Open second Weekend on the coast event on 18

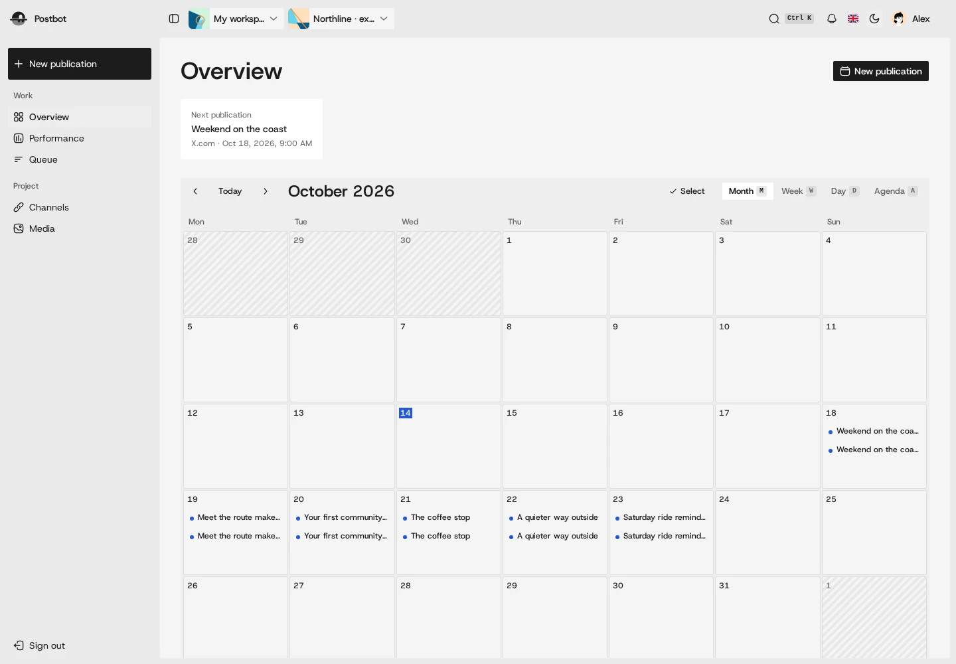pyautogui.click(x=874, y=450)
